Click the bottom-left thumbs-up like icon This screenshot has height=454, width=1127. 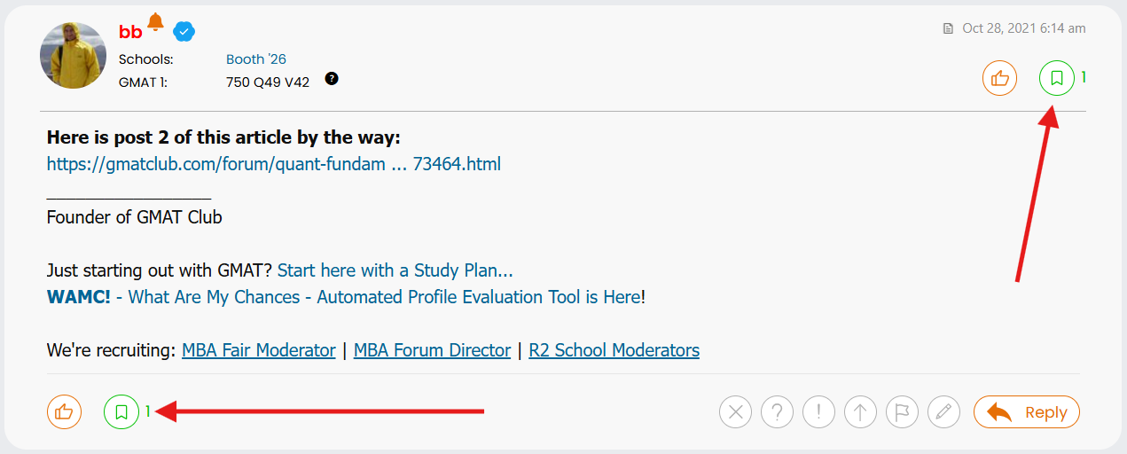coord(64,411)
